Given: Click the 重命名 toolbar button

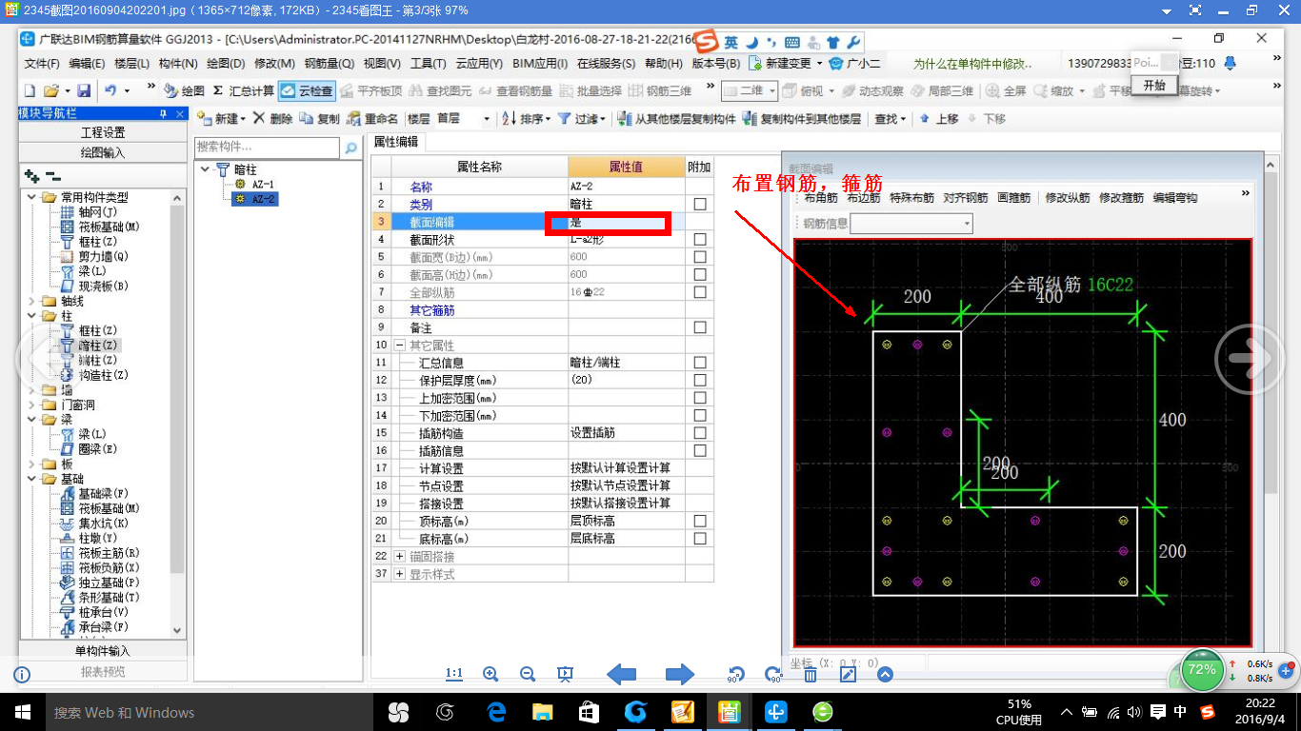Looking at the screenshot, I should click(373, 119).
